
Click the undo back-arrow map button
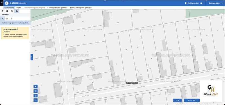click(x=35, y=100)
